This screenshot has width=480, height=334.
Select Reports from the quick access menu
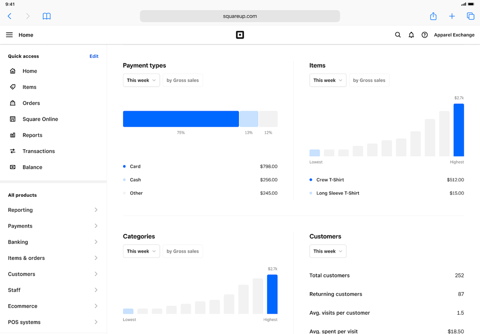click(x=31, y=135)
